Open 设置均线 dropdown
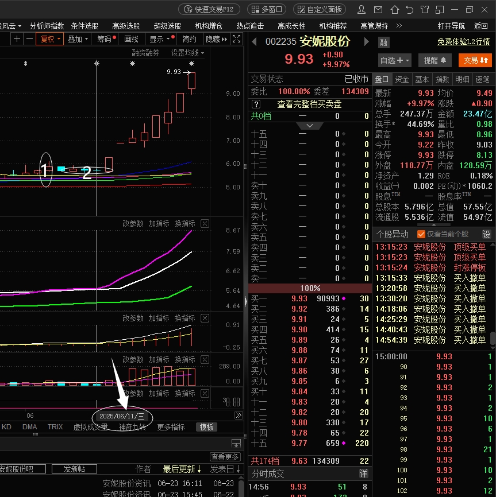The height and width of the screenshot is (497, 496). 187,53
